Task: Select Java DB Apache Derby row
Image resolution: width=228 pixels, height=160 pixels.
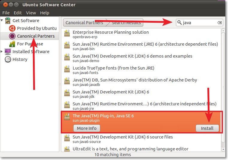Action: (x=141, y=82)
